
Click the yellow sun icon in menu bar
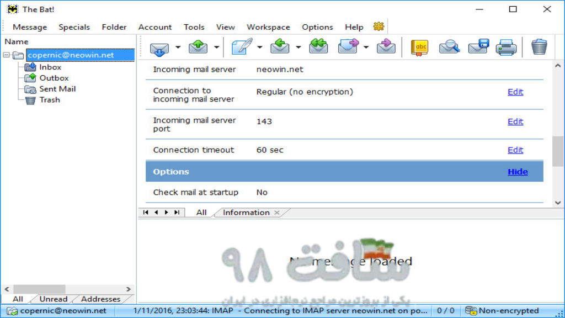[379, 26]
